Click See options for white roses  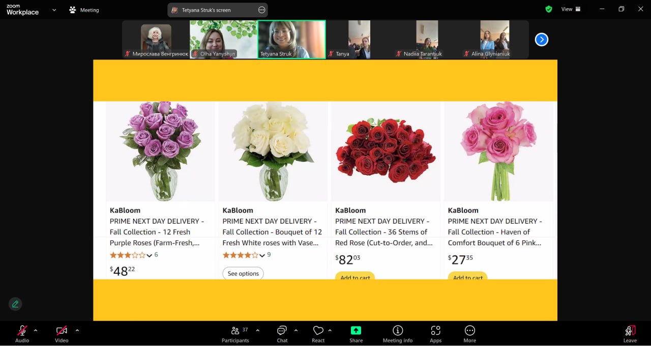coord(243,273)
